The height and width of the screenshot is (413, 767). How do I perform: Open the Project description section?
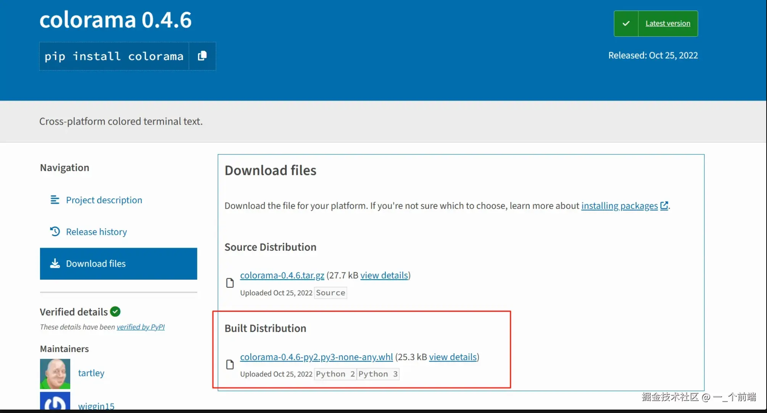pyautogui.click(x=104, y=200)
